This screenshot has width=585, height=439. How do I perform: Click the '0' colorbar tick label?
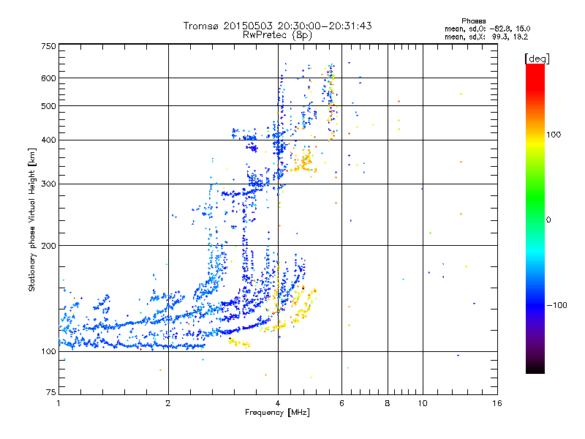[548, 220]
